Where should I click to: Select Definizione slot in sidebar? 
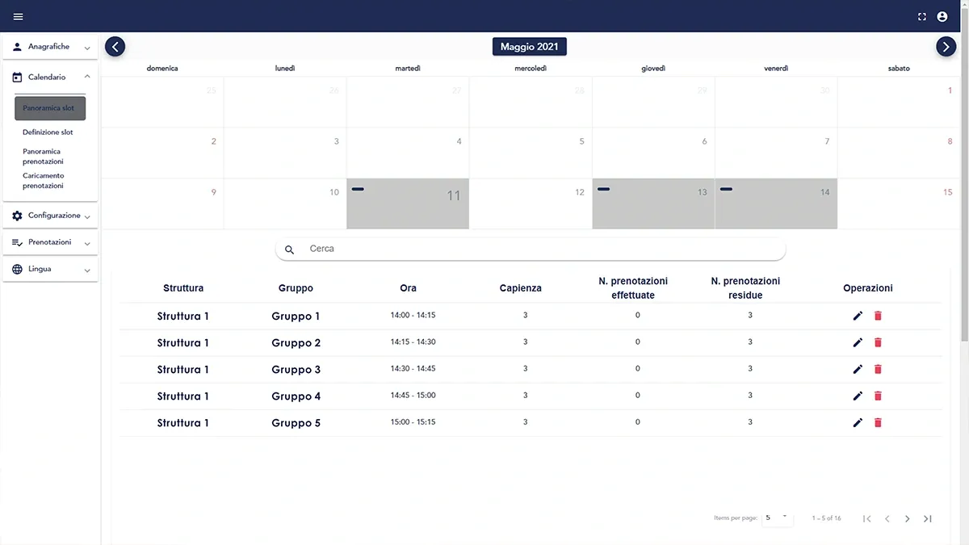[x=48, y=132]
